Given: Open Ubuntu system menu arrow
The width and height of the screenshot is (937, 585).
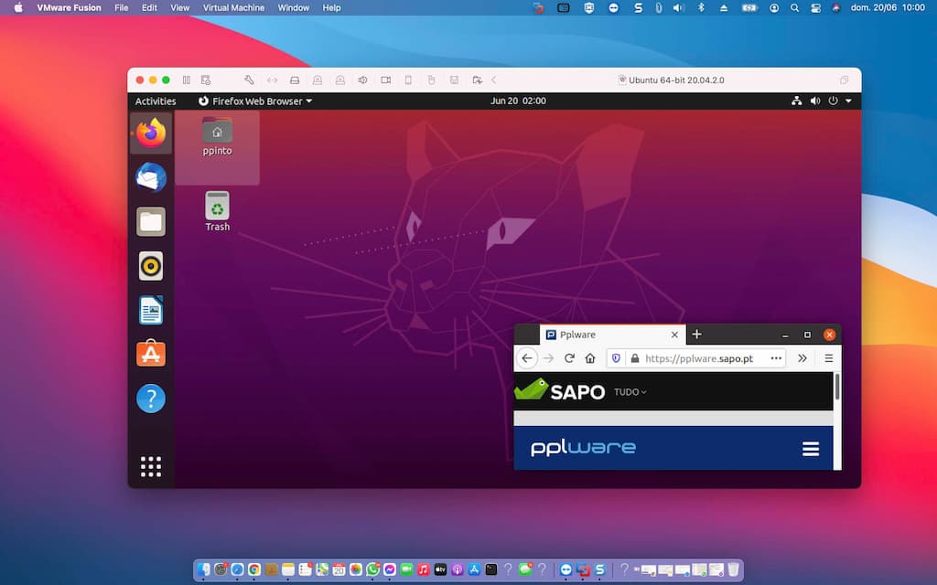Looking at the screenshot, I should 848,101.
